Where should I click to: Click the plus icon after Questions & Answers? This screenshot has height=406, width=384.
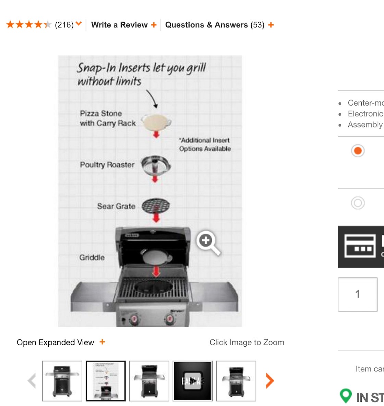coord(271,25)
